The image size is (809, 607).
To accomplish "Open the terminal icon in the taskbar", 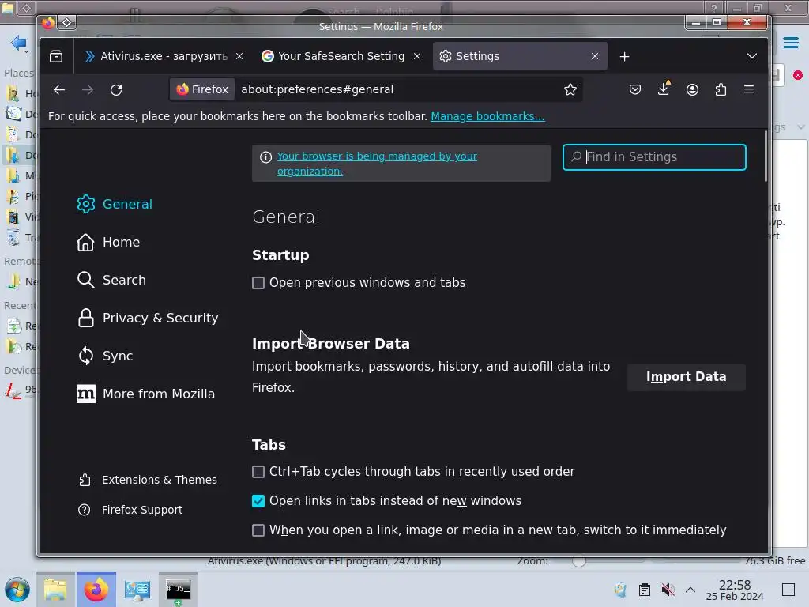I will point(178,590).
